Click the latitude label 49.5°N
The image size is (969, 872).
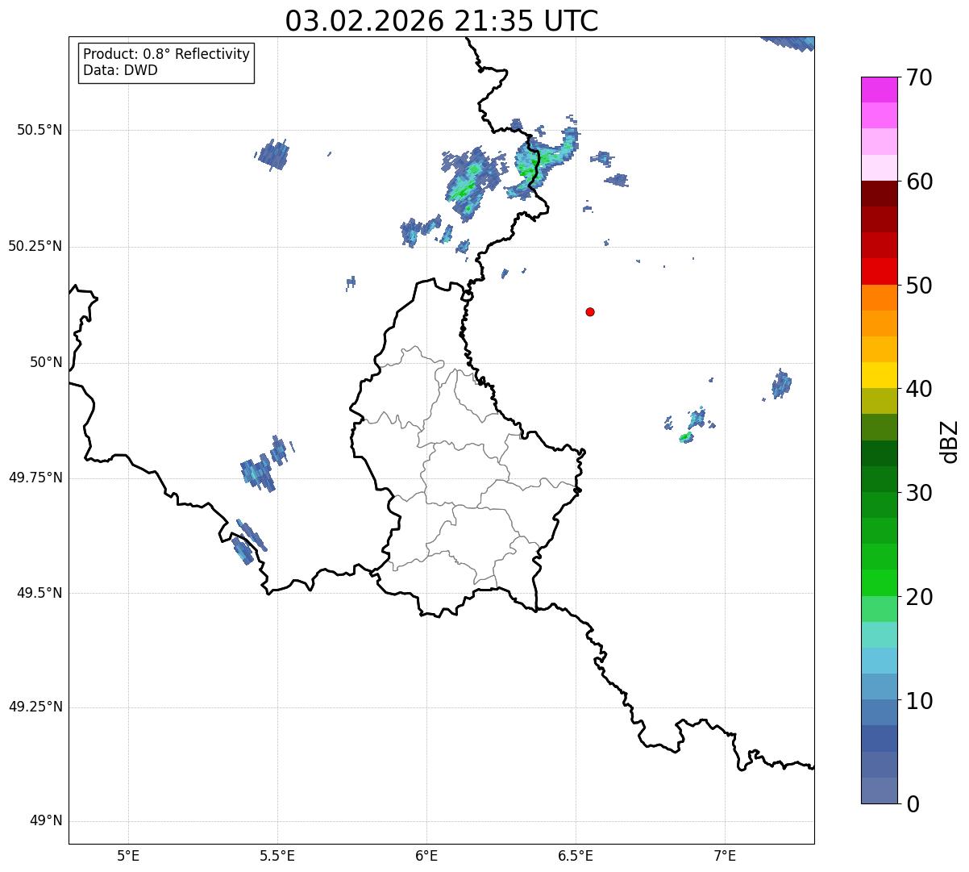point(40,593)
